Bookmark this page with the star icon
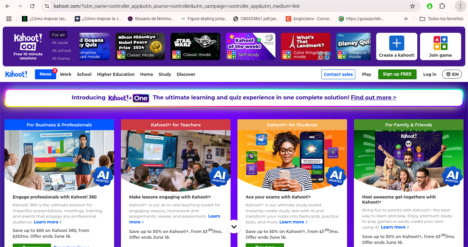The width and height of the screenshot is (468, 247). pyautogui.click(x=412, y=6)
